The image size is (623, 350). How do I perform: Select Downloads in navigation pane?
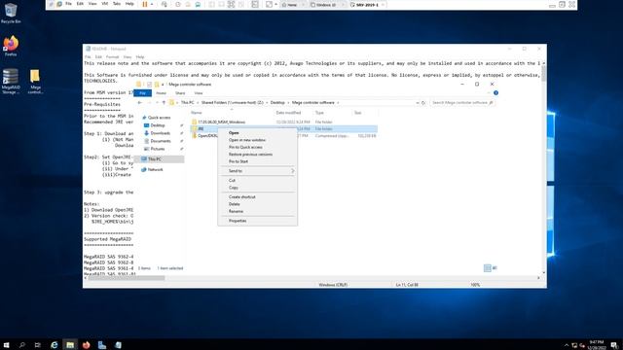pos(160,133)
